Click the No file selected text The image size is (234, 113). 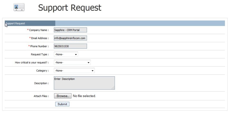pyautogui.click(x=84, y=96)
